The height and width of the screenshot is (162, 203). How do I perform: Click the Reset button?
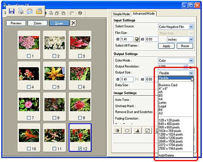(x=185, y=46)
